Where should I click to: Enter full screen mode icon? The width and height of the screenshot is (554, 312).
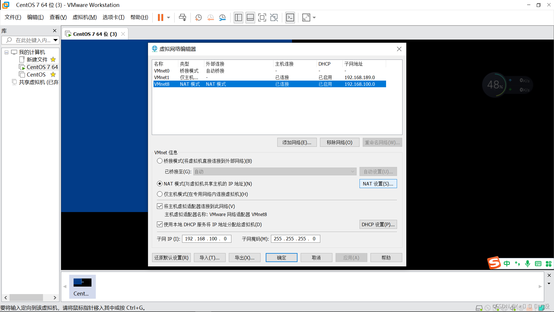[262, 18]
